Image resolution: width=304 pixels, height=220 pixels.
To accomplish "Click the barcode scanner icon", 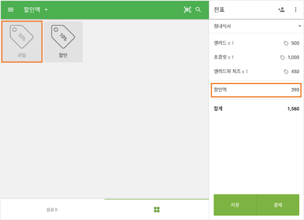I will point(187,10).
